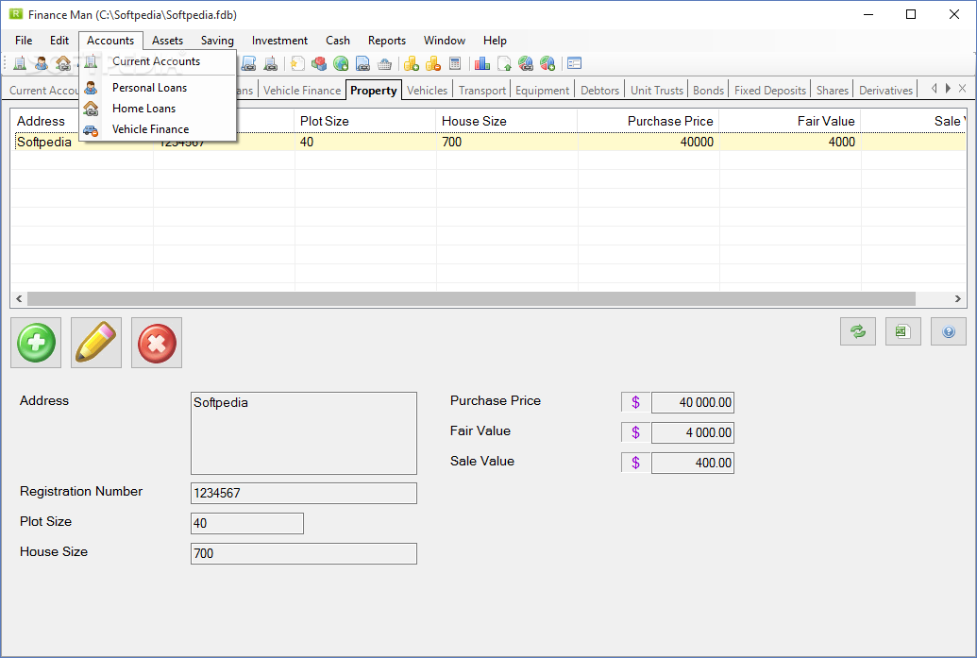Click the Sale Value amount field
Viewport: 977px width, 658px height.
pyautogui.click(x=692, y=463)
